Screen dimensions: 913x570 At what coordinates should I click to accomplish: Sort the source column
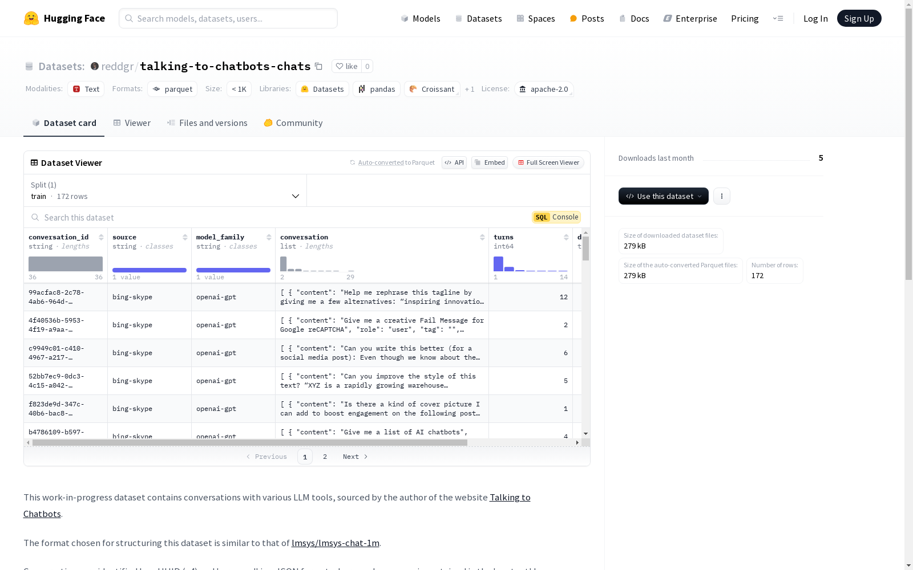pos(185,237)
